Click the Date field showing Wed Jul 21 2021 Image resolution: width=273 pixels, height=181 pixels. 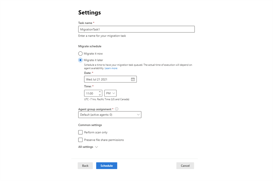point(107,79)
